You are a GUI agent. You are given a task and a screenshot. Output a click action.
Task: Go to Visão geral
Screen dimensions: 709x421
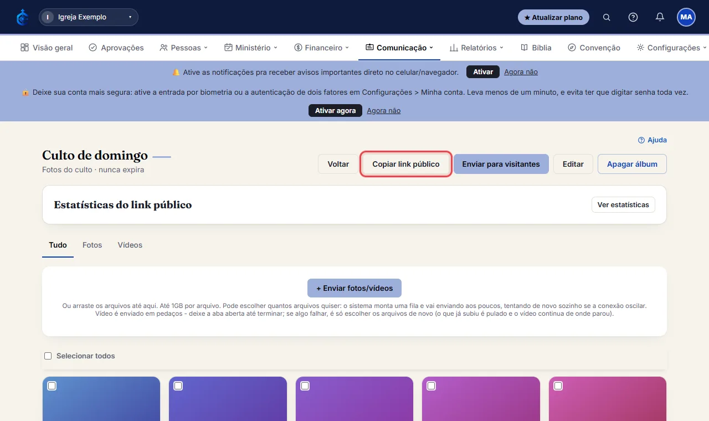click(47, 48)
